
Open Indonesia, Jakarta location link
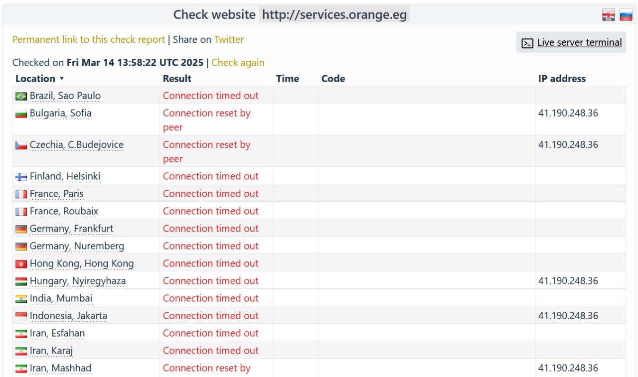[x=68, y=316]
